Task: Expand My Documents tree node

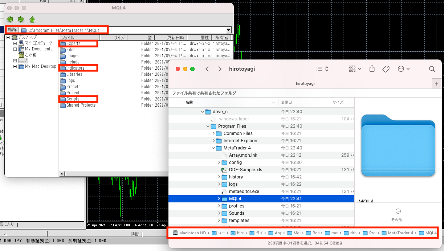Action: (15, 49)
